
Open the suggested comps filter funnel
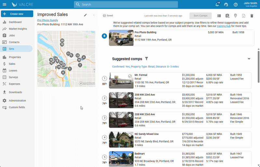[147, 59]
